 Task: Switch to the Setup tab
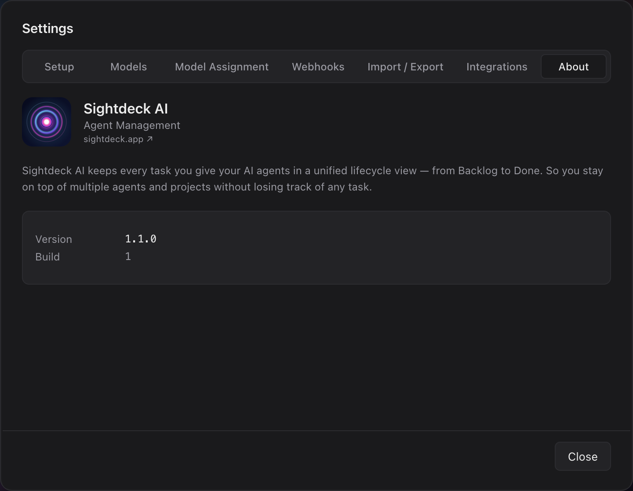click(59, 67)
